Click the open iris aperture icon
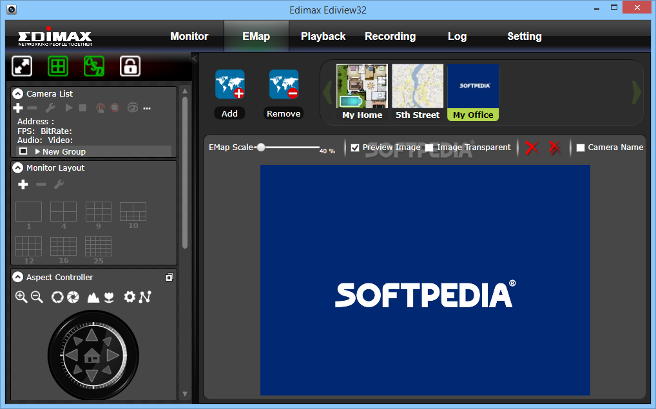656x409 pixels. 57,298
